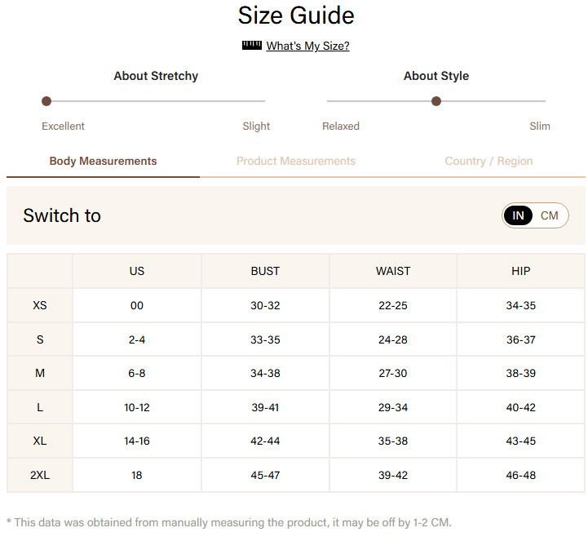Click the waist value 39-42

(x=393, y=475)
